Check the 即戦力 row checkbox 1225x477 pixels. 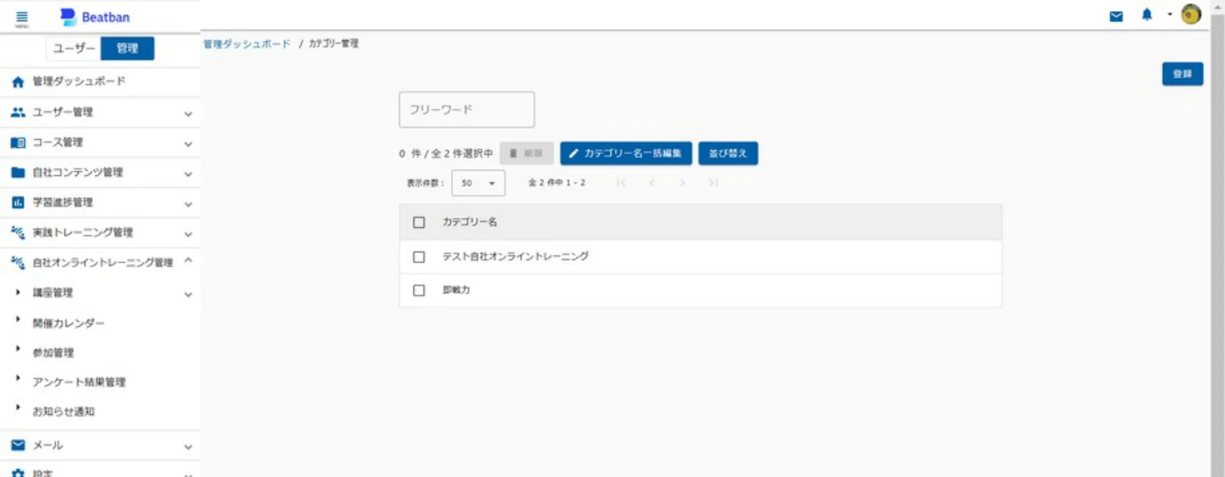[x=419, y=291]
